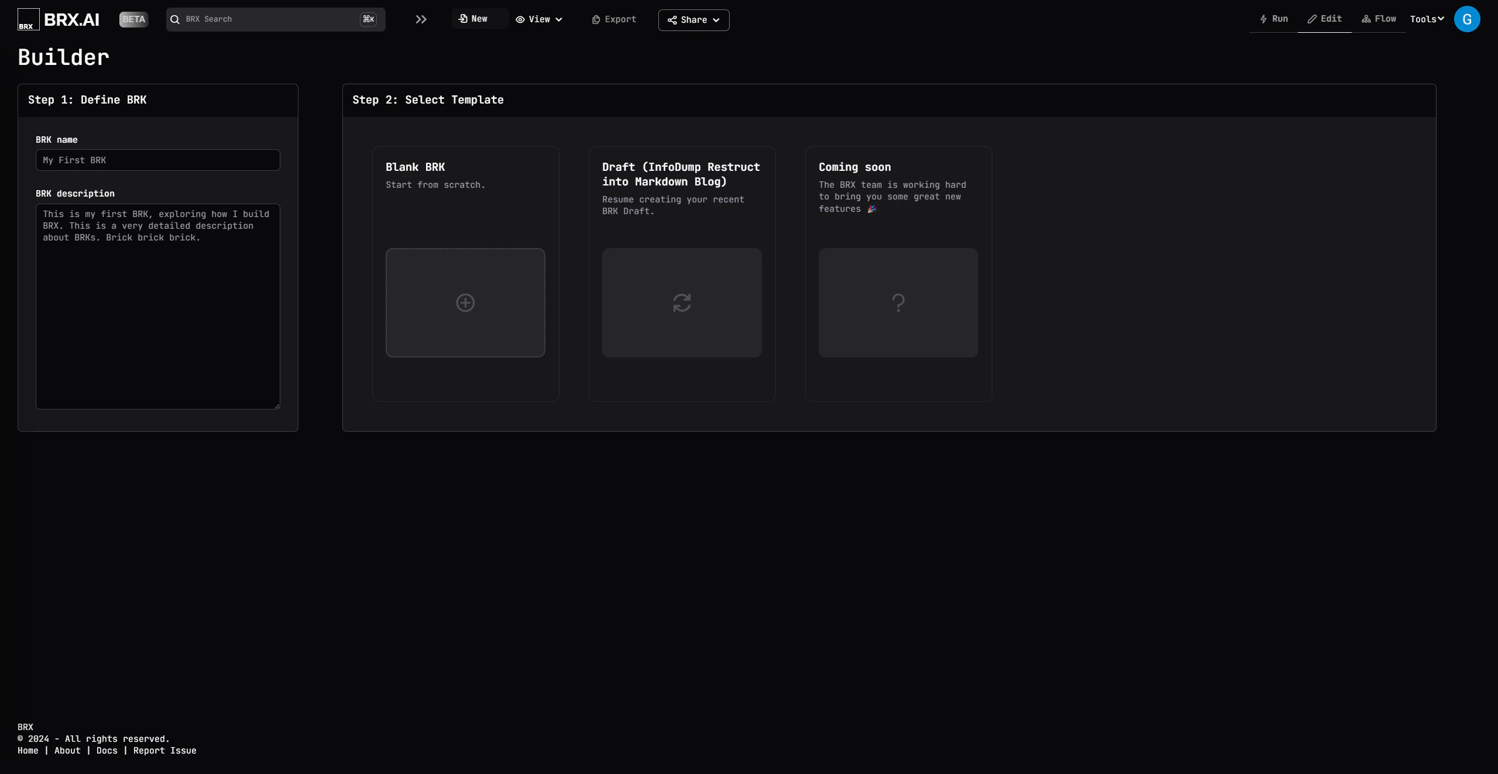The width and height of the screenshot is (1498, 774).
Task: Click the BRK description resize handle
Action: point(277,406)
